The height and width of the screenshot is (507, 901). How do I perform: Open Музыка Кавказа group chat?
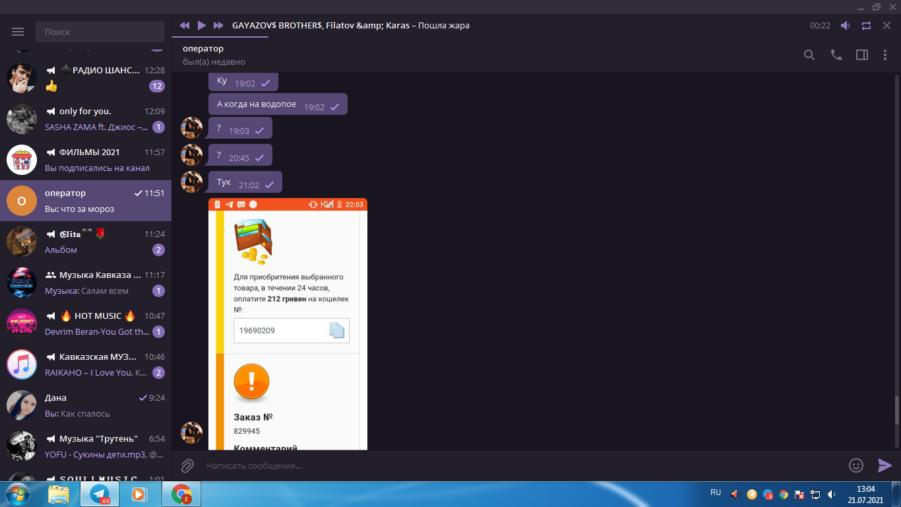point(86,283)
